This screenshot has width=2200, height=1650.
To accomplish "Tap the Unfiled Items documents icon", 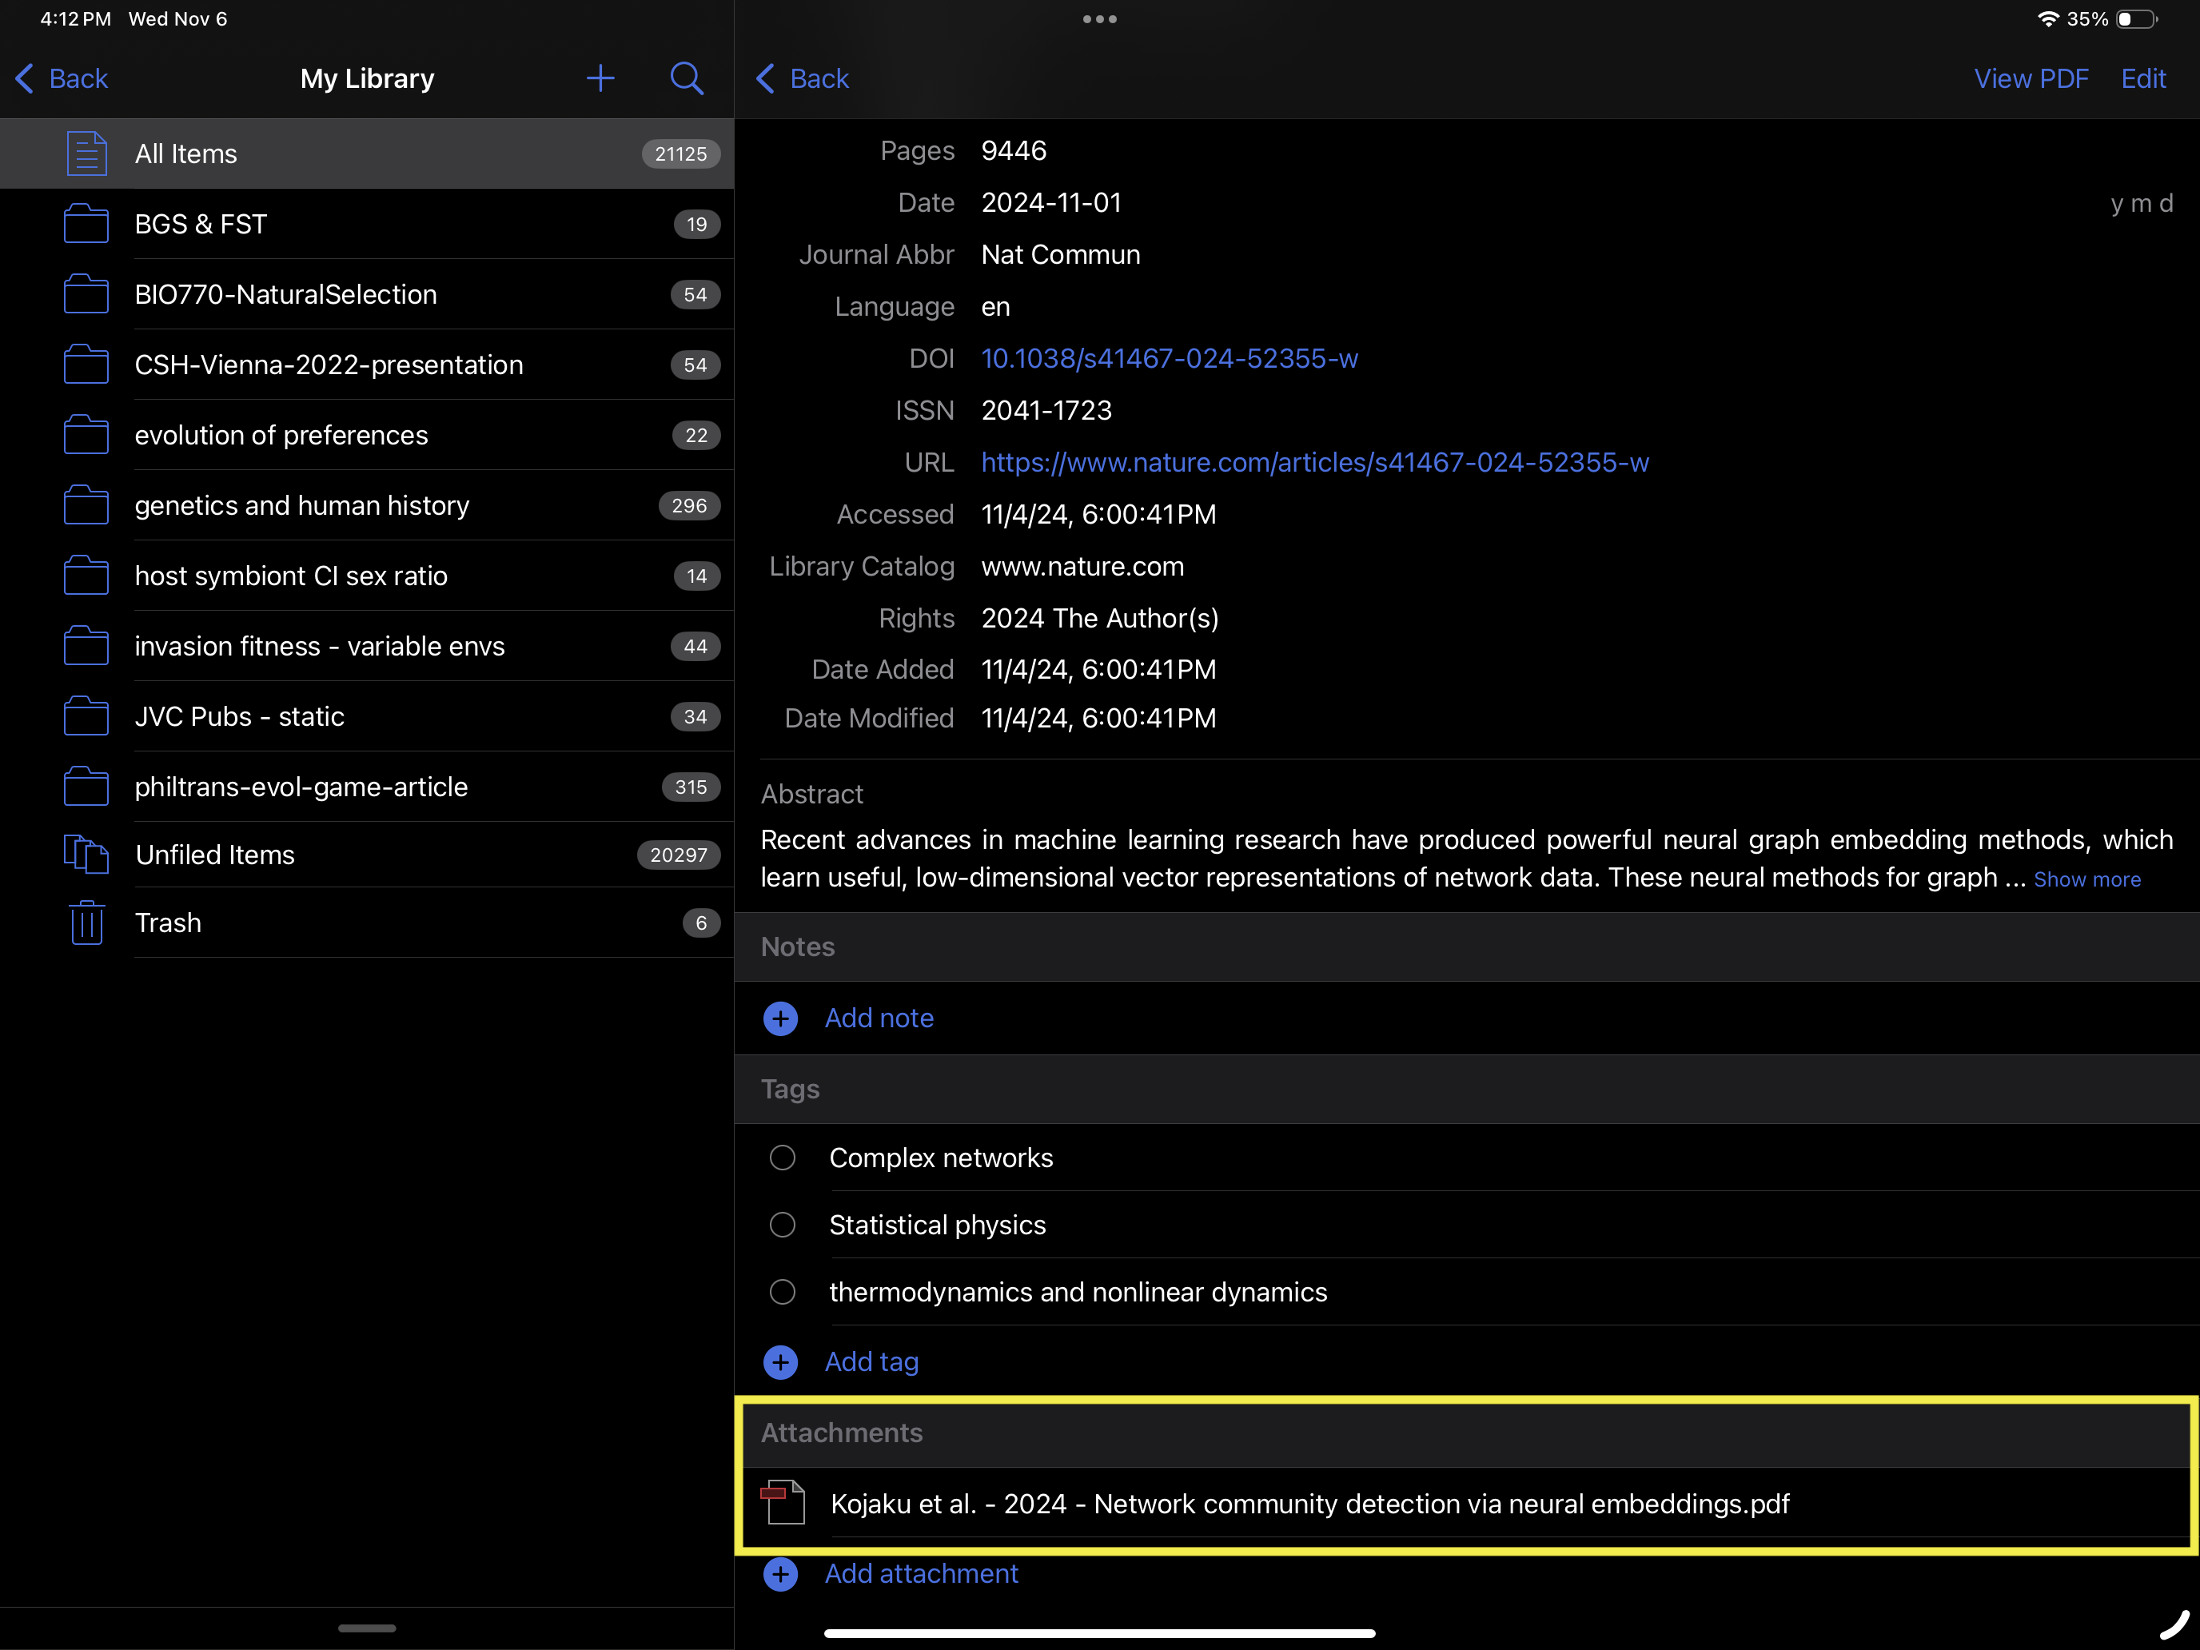I will [86, 855].
